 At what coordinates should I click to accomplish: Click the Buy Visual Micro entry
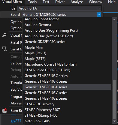coord(16,89)
